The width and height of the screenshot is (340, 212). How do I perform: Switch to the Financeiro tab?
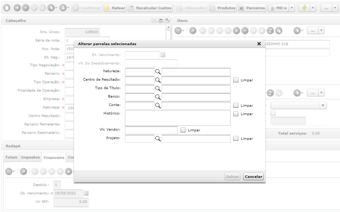click(x=54, y=157)
